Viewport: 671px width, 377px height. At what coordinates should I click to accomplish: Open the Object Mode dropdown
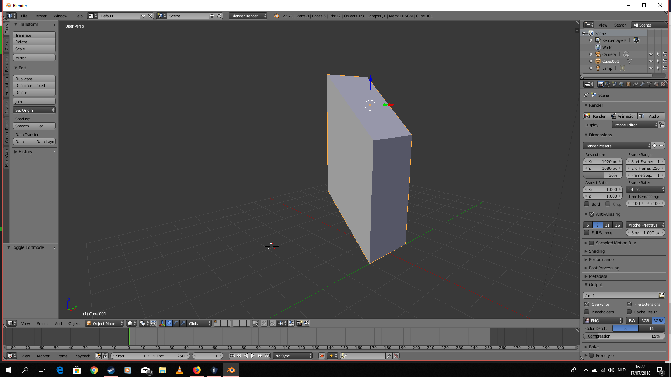tap(104, 323)
